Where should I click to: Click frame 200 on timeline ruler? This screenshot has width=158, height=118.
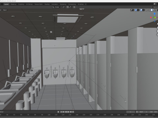pos(118,115)
